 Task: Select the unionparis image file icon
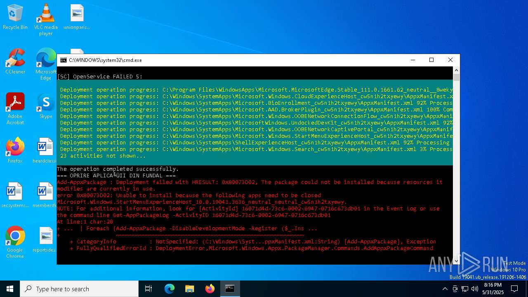(77, 17)
